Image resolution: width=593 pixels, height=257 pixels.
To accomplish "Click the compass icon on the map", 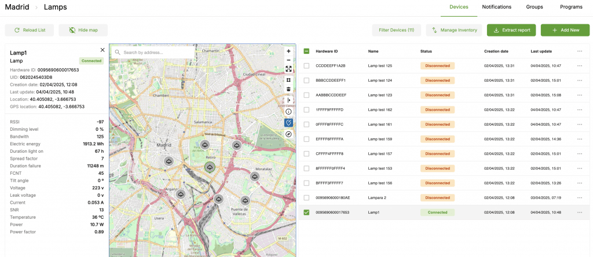I will tap(288, 134).
